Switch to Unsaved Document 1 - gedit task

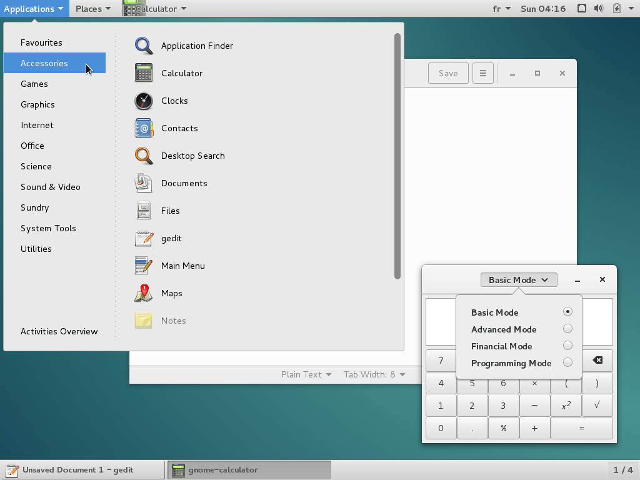click(x=83, y=470)
